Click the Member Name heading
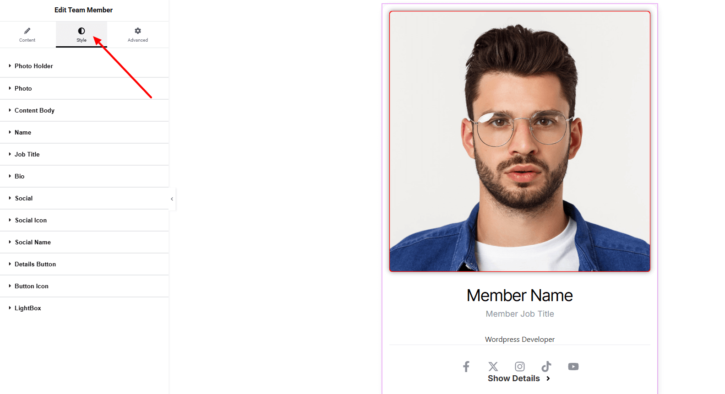The image size is (725, 394). pyautogui.click(x=519, y=296)
